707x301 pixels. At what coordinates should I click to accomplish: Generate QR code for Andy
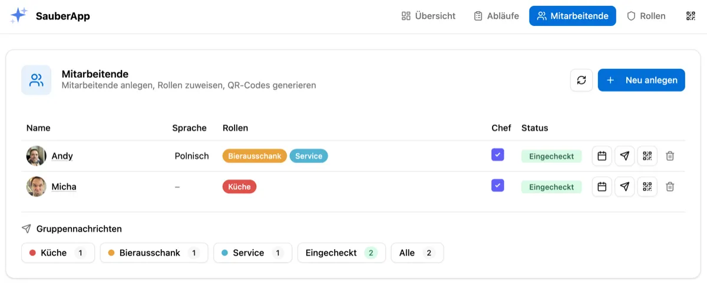[x=647, y=156]
